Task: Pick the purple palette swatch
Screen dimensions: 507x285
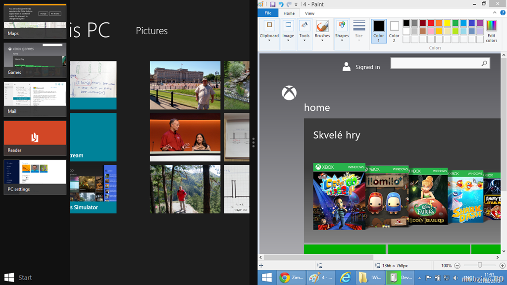Action: click(480, 23)
